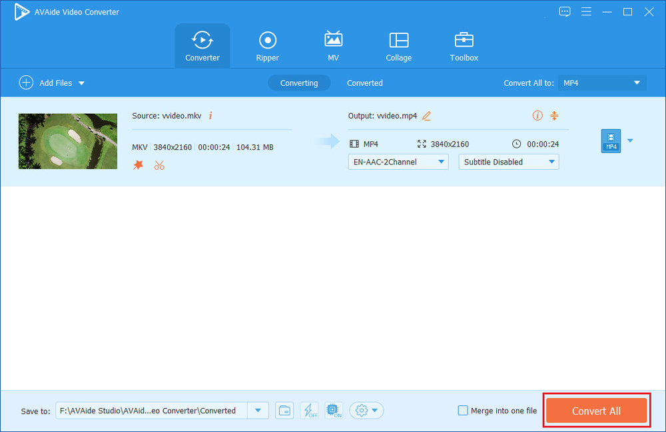Open the scissors cut tool
This screenshot has width=666, height=432.
(x=159, y=165)
